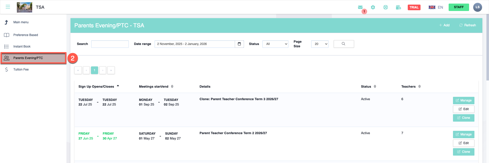489x163 pixels.
Task: Clone the Parent Teacher Conference Term 2 entry
Action: pos(463,152)
